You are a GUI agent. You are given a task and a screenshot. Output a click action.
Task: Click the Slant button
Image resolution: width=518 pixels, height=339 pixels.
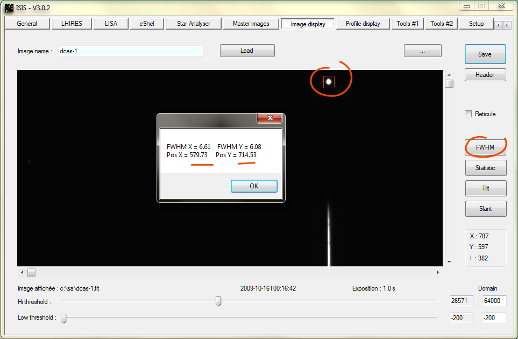485,209
